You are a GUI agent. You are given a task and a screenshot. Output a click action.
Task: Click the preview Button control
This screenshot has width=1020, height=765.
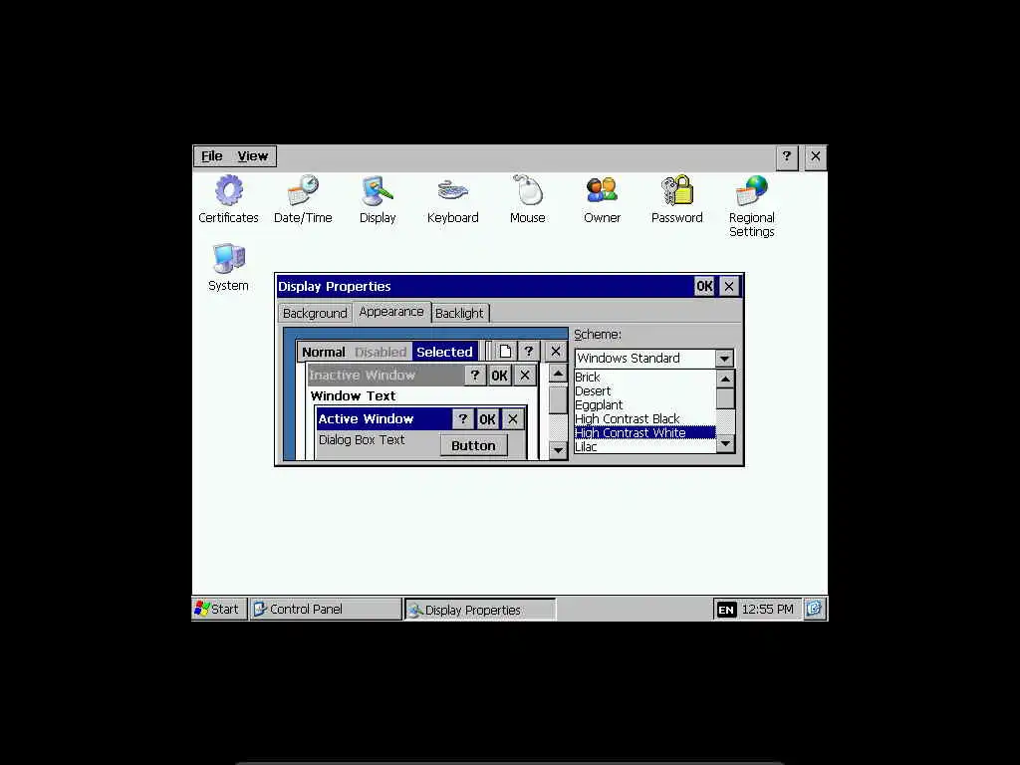click(473, 445)
